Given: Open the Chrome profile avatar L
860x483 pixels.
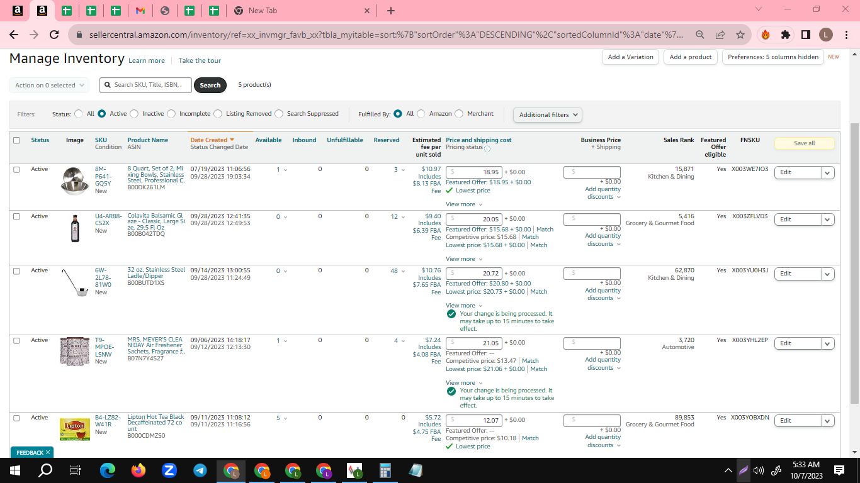Looking at the screenshot, I should click(826, 35).
